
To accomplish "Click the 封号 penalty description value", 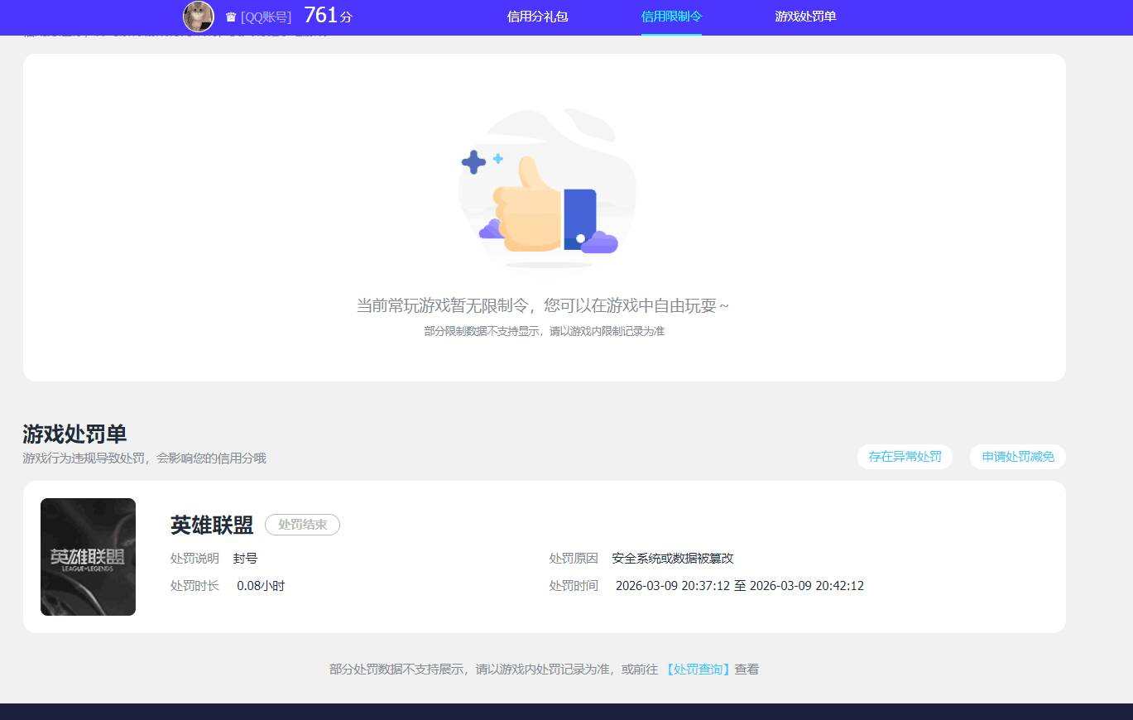I will [x=245, y=559].
